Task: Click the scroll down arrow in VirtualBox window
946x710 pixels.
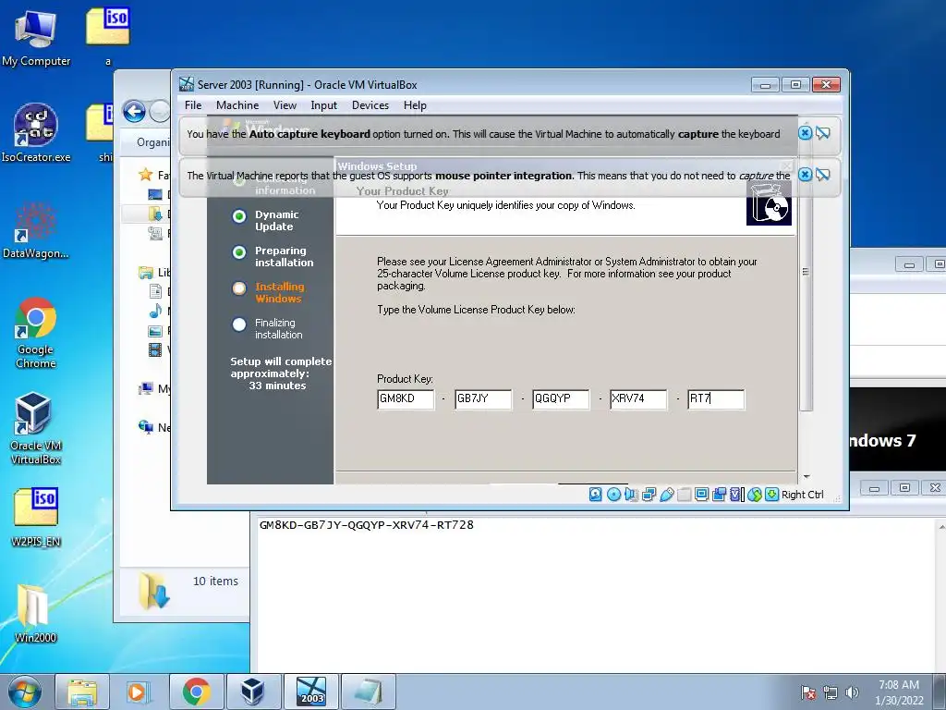Action: [807, 477]
